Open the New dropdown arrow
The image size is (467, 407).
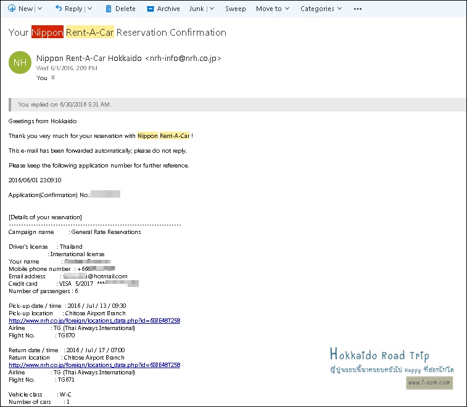tap(39, 9)
